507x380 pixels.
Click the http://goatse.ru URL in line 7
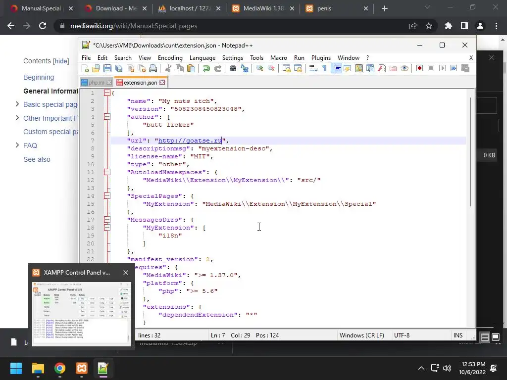(190, 141)
